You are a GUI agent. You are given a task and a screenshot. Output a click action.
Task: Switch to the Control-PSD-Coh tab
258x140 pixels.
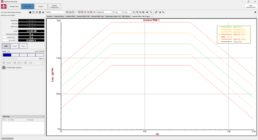click(97, 16)
